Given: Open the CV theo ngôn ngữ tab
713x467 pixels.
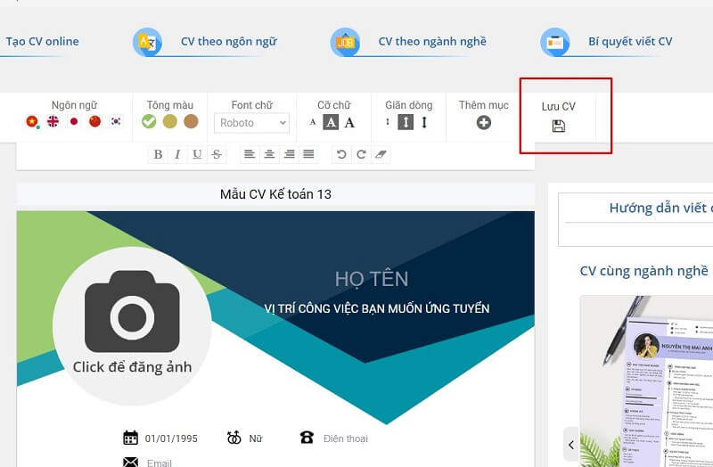Looking at the screenshot, I should [228, 42].
